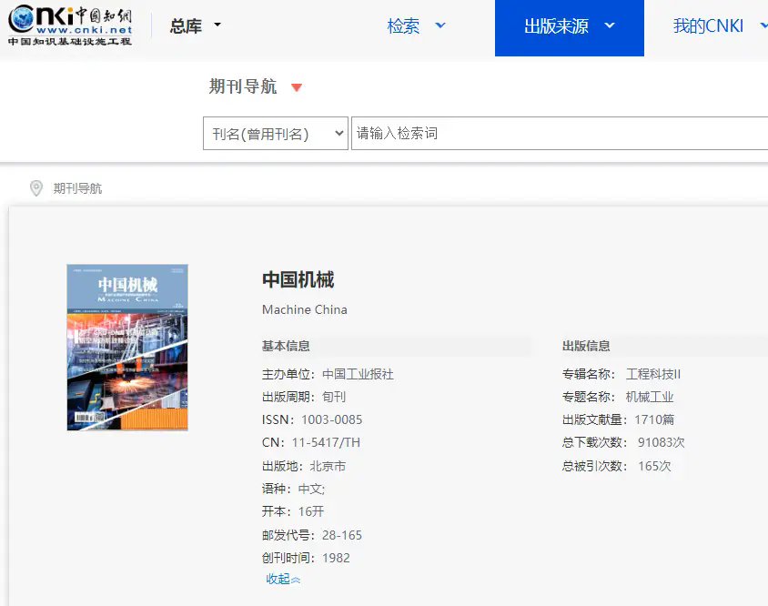Click the 邮发代号 28-165 value
Image resolution: width=768 pixels, height=606 pixels.
pyautogui.click(x=342, y=535)
